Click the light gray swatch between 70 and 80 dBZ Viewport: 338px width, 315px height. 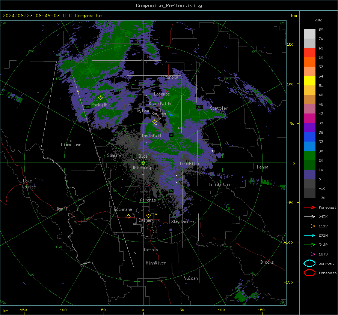[x=309, y=34]
